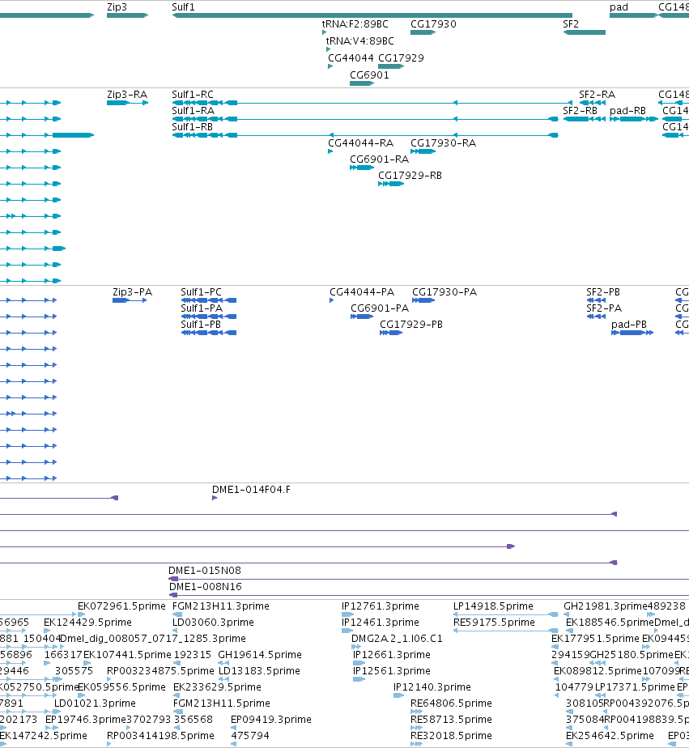Image resolution: width=689 pixels, height=748 pixels.
Task: Select the Sulf1-PC protein label
Action: pos(201,292)
